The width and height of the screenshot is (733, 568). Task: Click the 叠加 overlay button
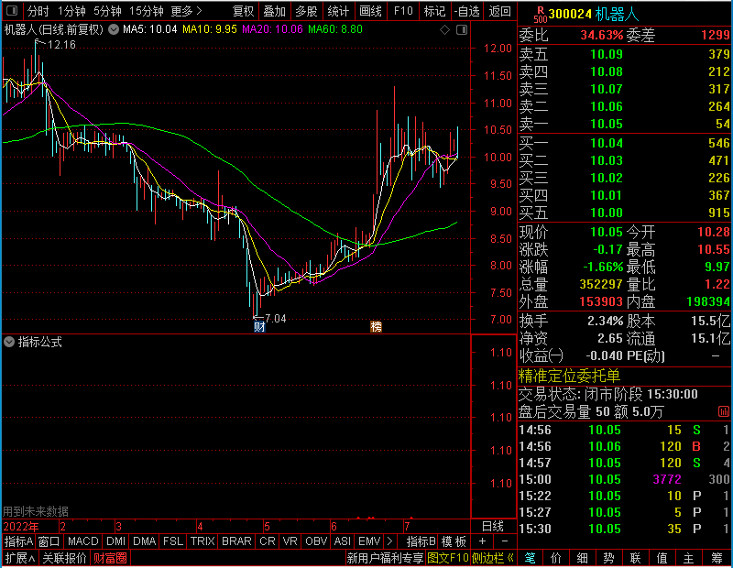(274, 11)
